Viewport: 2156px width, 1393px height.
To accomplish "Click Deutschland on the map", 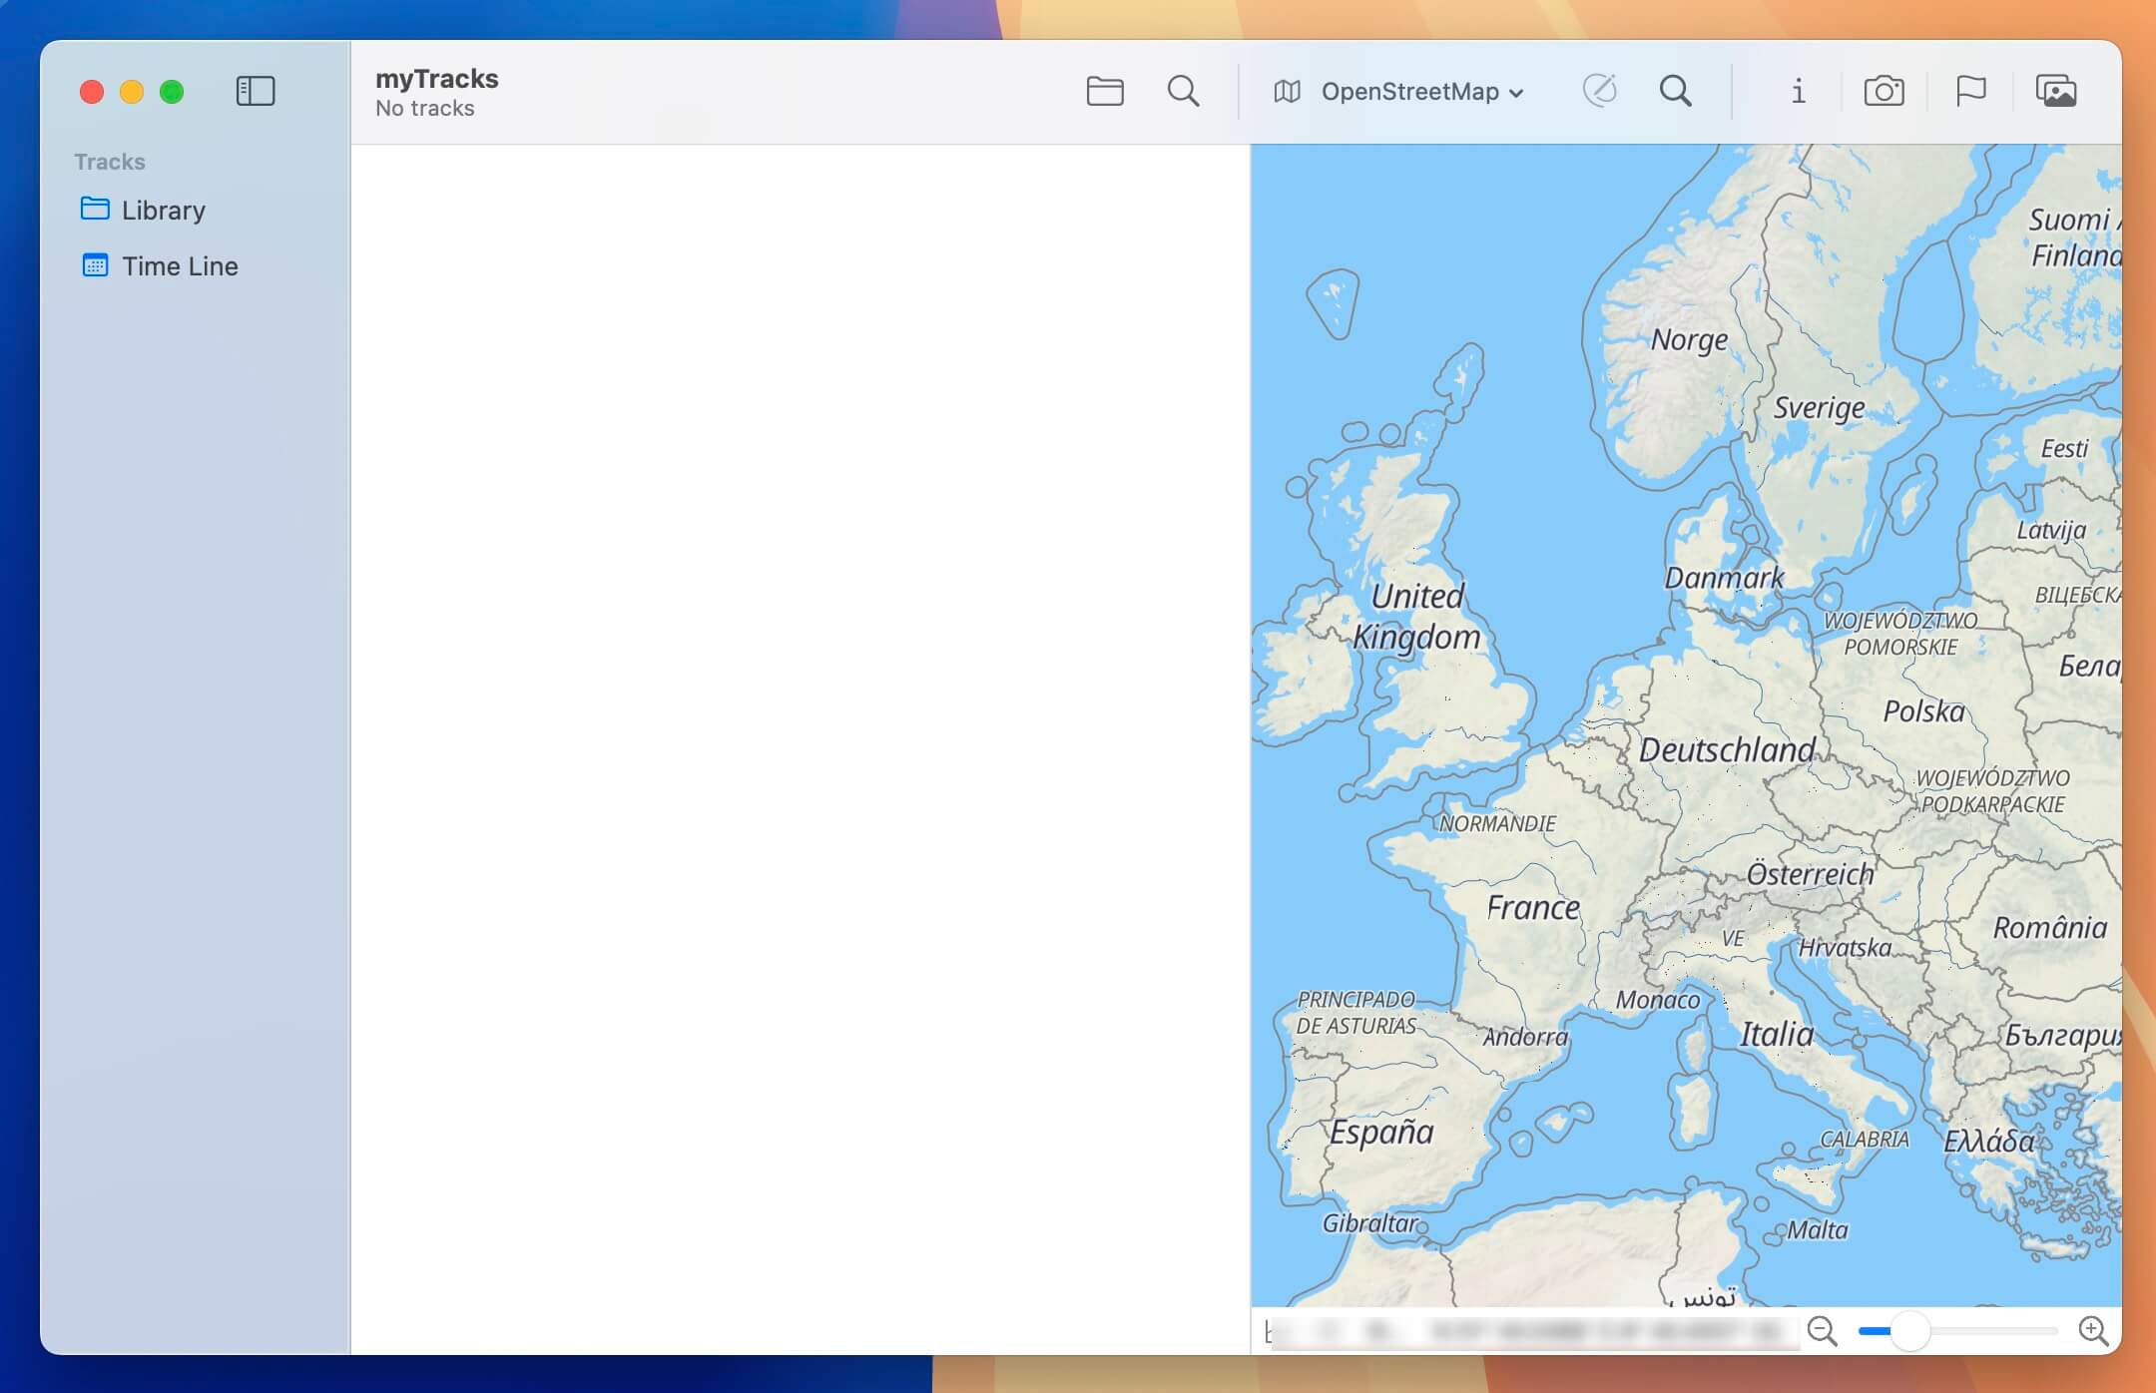I will click(1730, 750).
